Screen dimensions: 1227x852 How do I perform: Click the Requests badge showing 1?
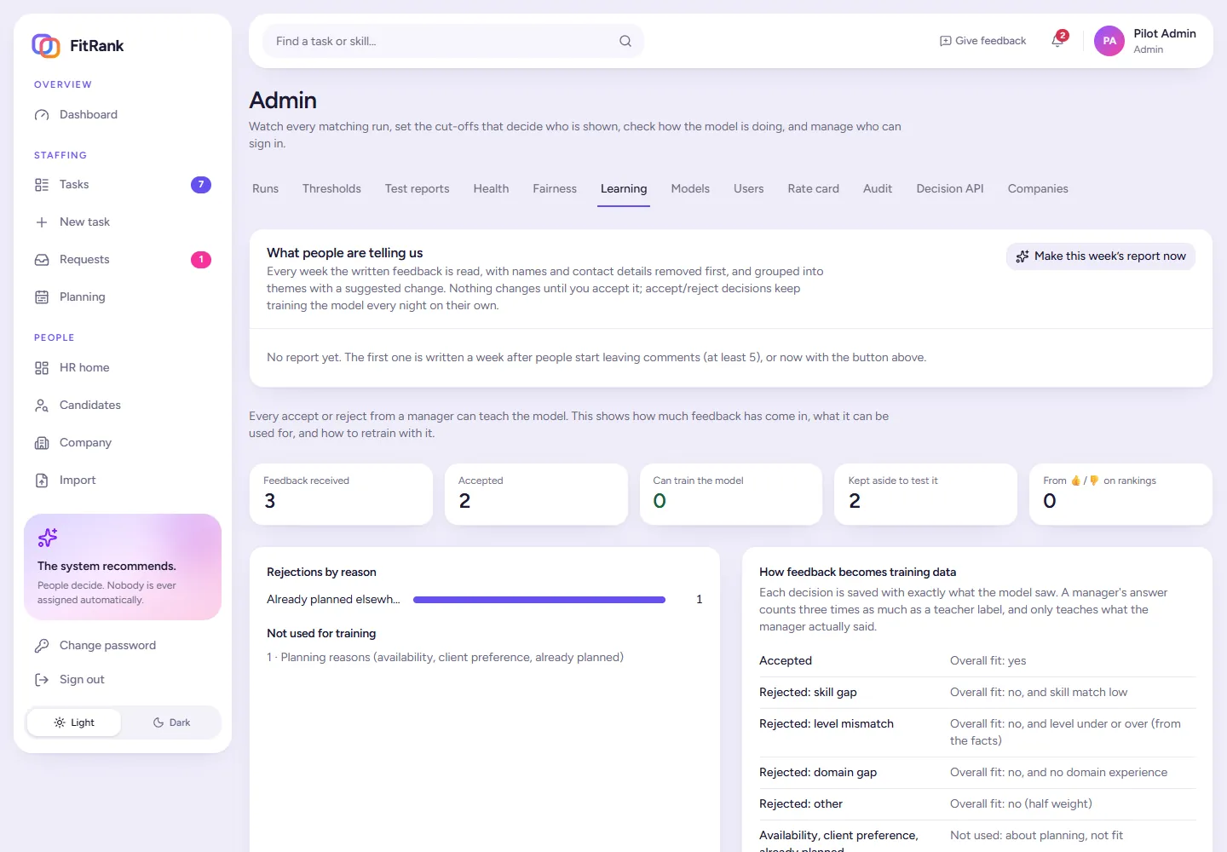click(x=201, y=260)
